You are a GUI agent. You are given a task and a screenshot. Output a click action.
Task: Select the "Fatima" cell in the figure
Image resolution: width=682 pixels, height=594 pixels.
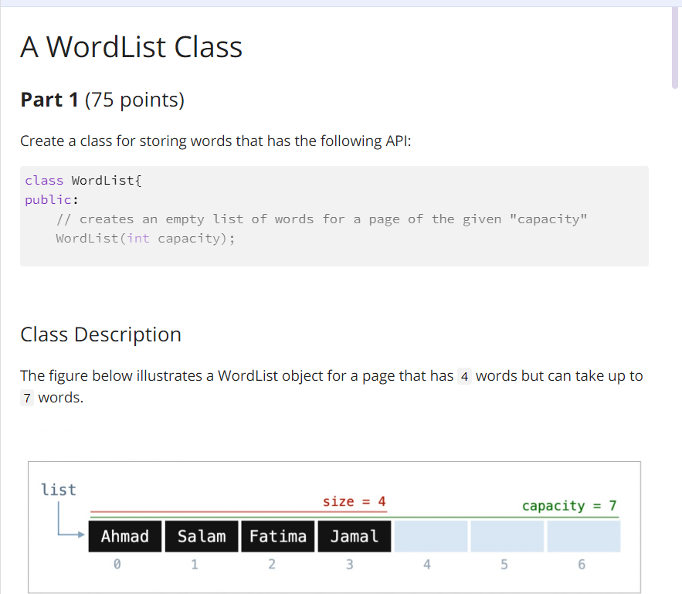point(278,536)
